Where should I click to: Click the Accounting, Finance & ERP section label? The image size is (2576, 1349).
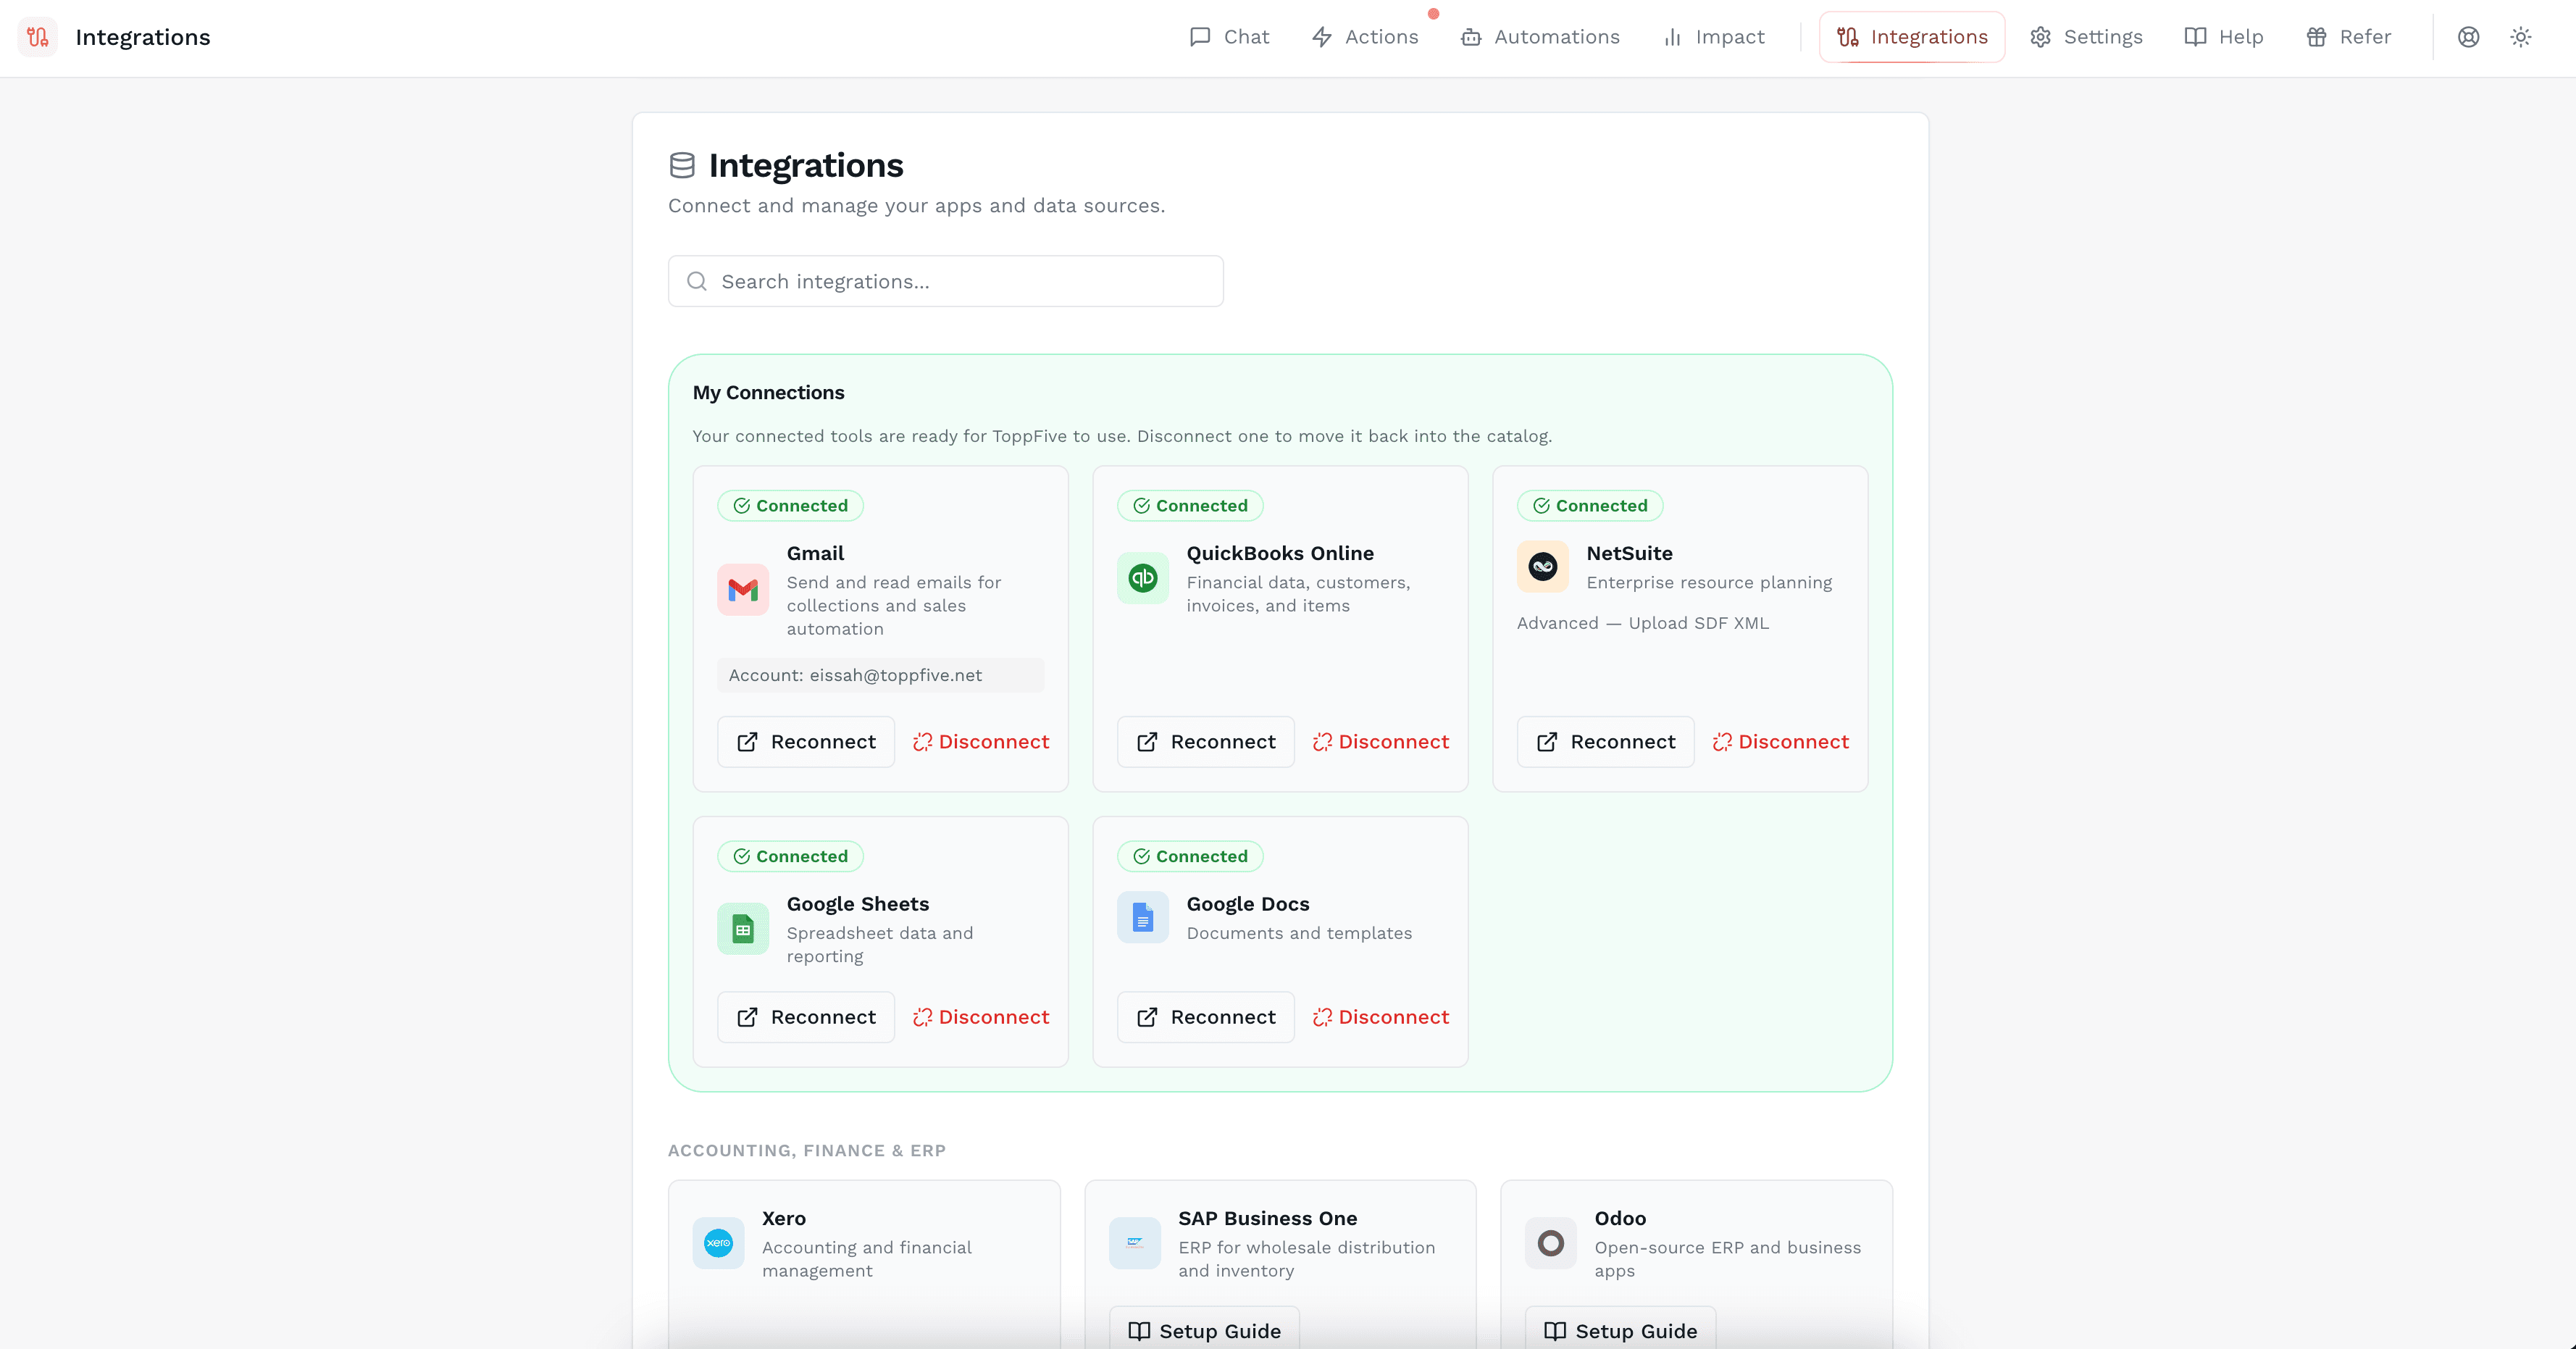click(x=806, y=1150)
